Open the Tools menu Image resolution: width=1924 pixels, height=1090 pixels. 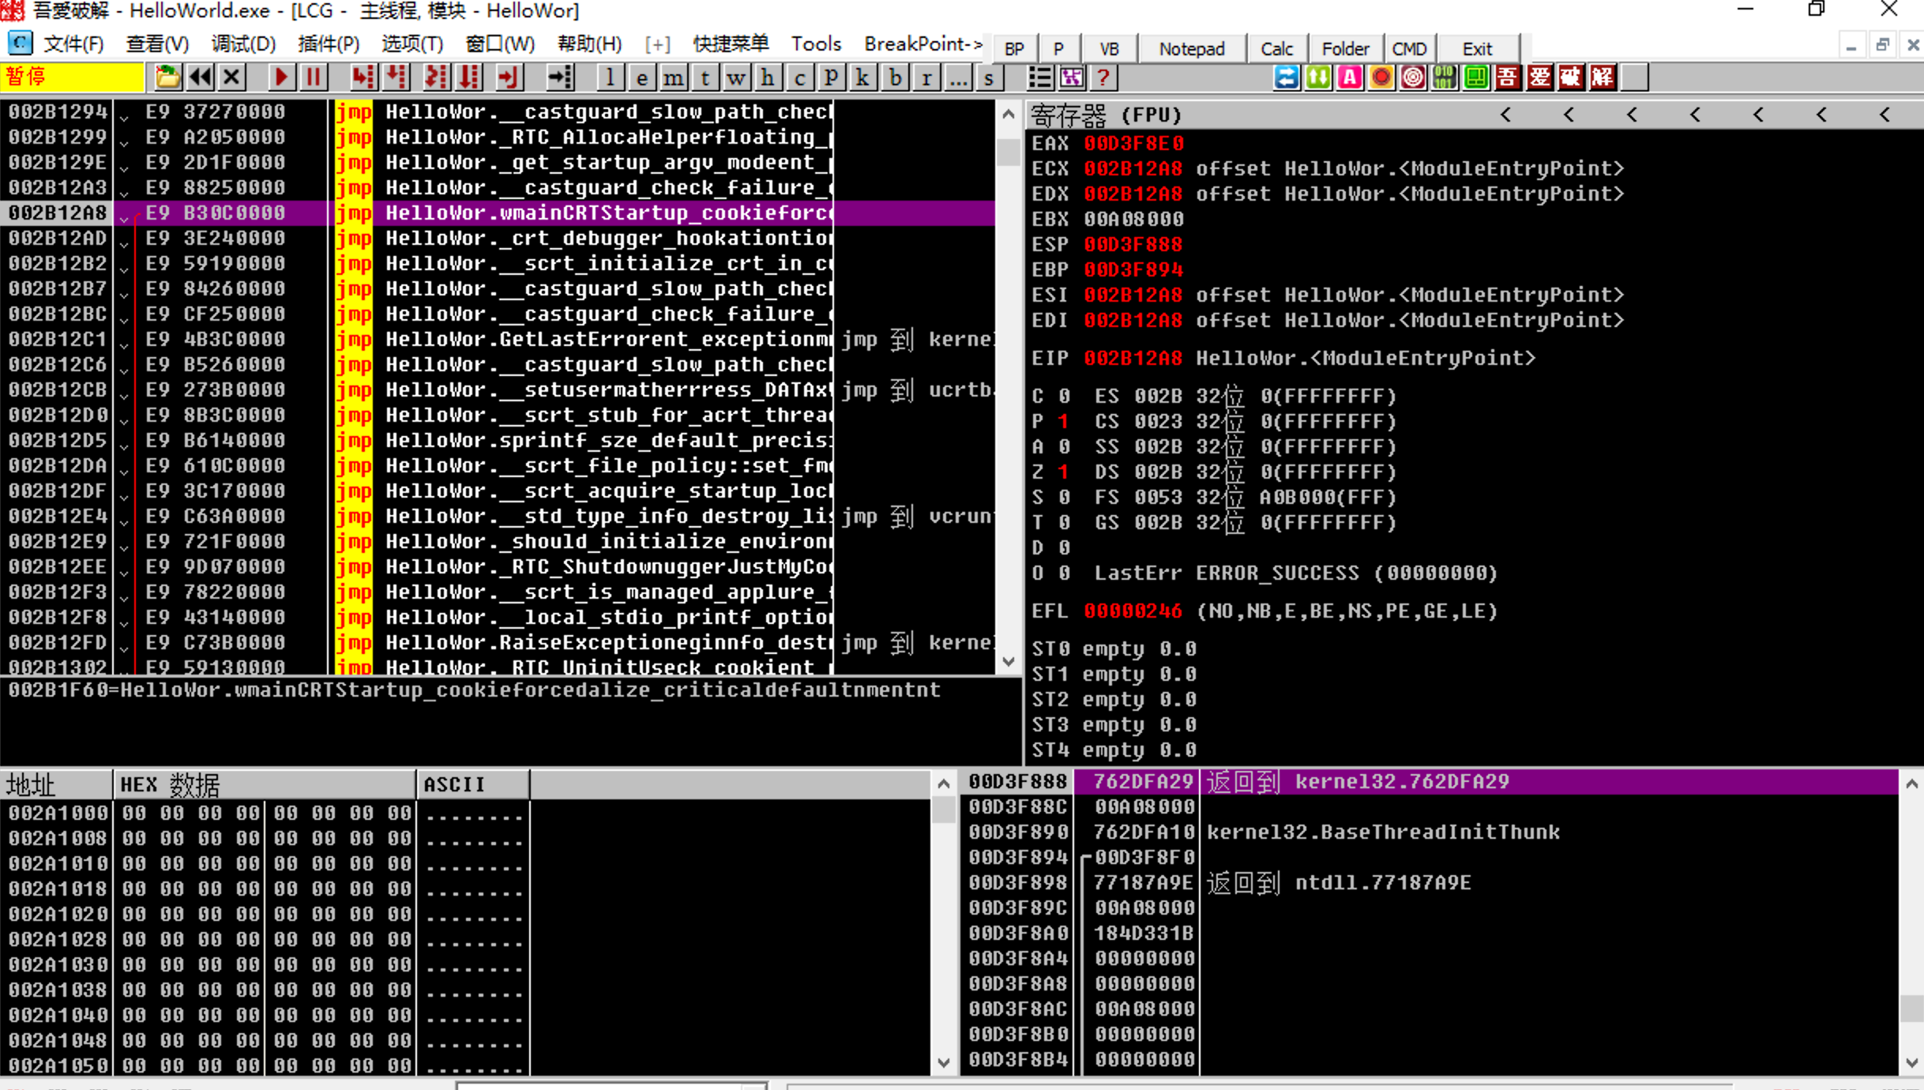point(816,43)
